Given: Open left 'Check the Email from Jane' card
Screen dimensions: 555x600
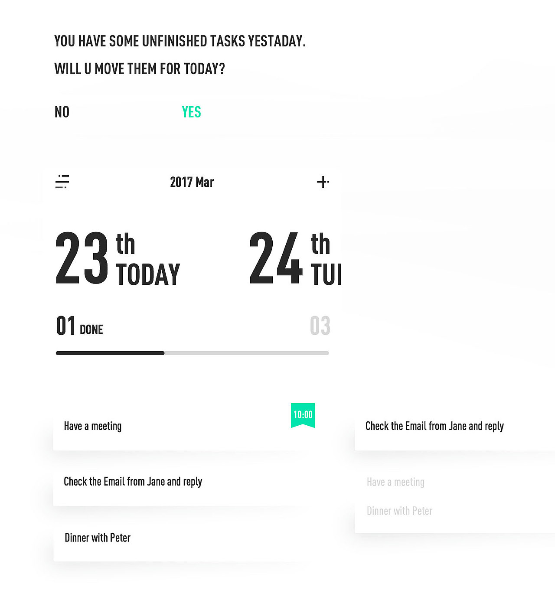Looking at the screenshot, I should click(x=173, y=482).
